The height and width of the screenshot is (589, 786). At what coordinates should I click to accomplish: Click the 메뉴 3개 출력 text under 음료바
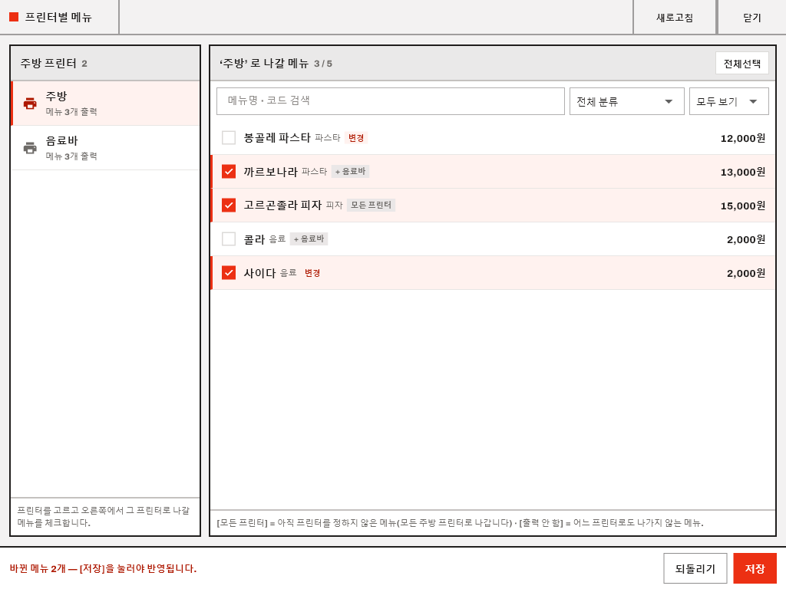coord(71,156)
